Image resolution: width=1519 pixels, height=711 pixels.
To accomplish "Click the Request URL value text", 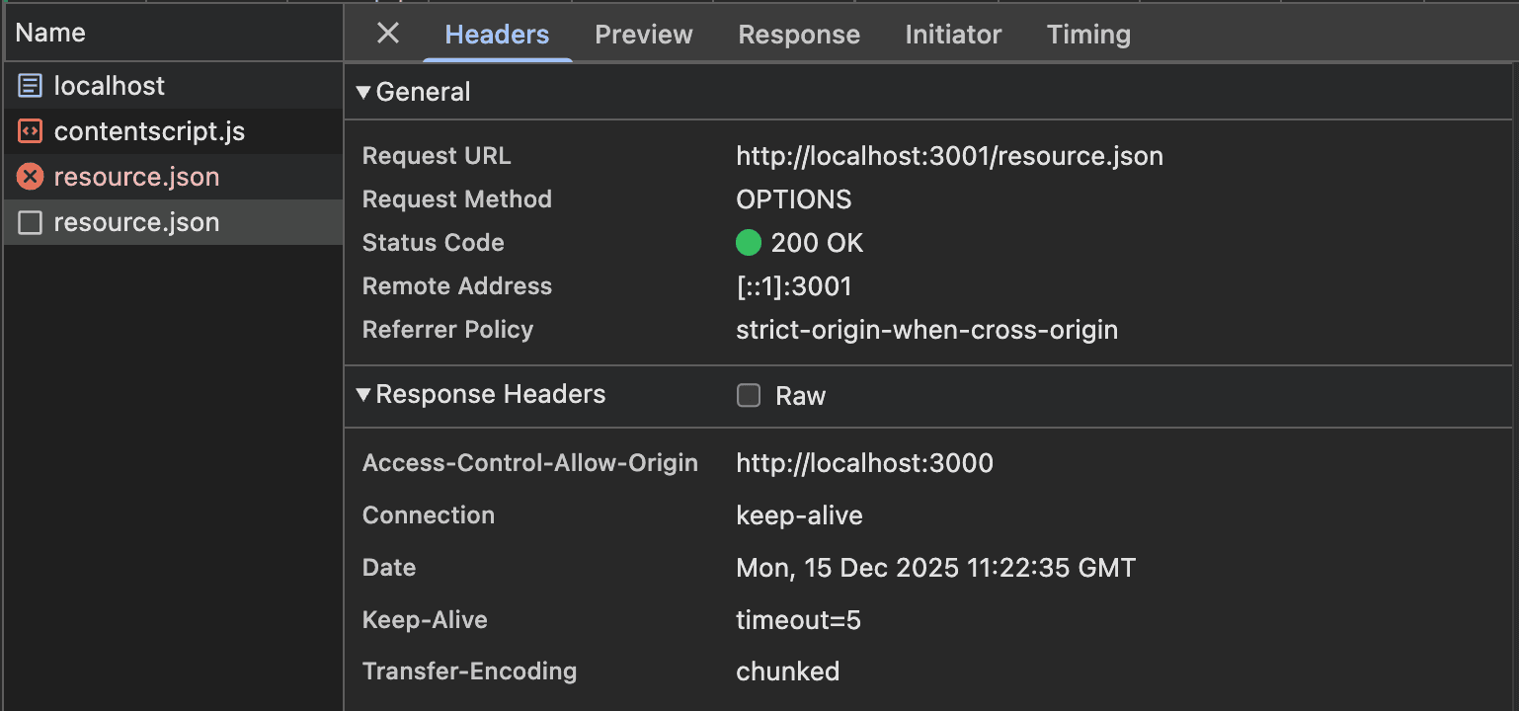I will click(x=949, y=156).
